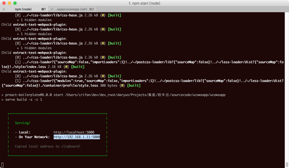Viewport: 289px width, 168px height.
Task: Click the green "Serving!" heading
Action: coord(22,123)
